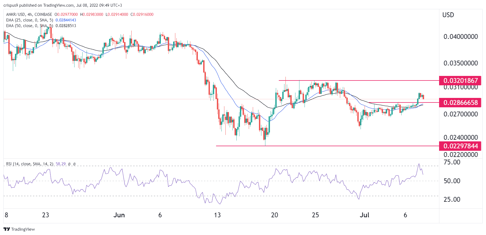Click the EMA 50 value 0.02828513
Screen dimensions: 486x235
pyautogui.click(x=66, y=26)
